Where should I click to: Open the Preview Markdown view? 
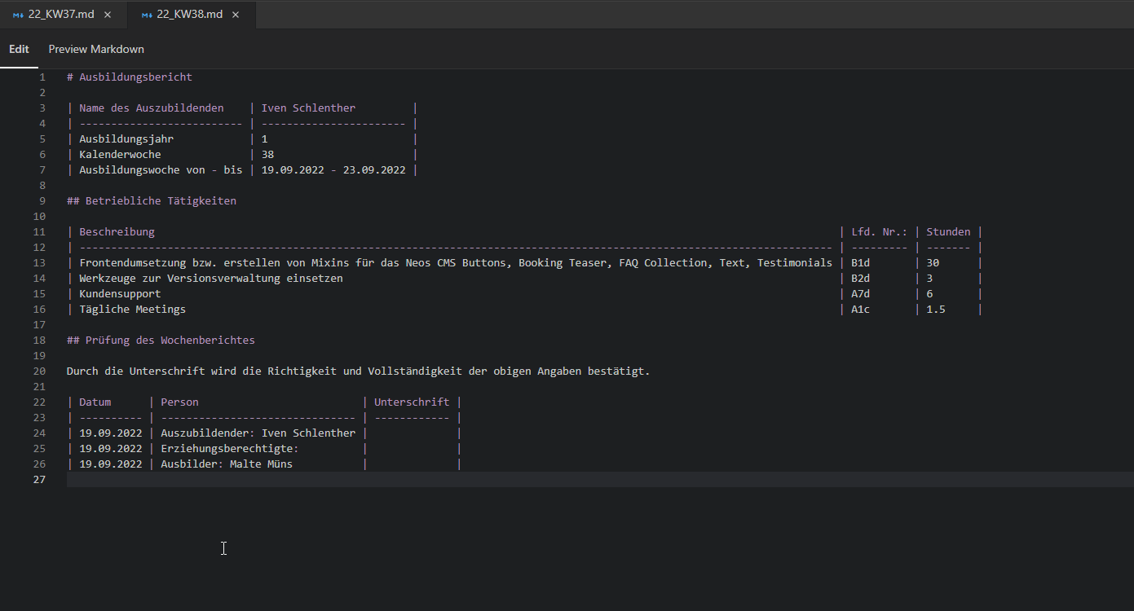96,49
